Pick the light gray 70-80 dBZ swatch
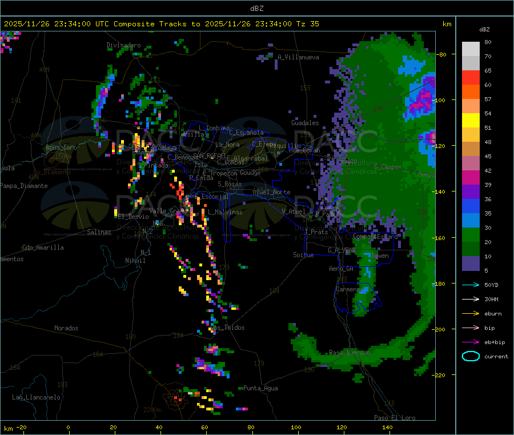This screenshot has width=514, height=435. point(471,49)
